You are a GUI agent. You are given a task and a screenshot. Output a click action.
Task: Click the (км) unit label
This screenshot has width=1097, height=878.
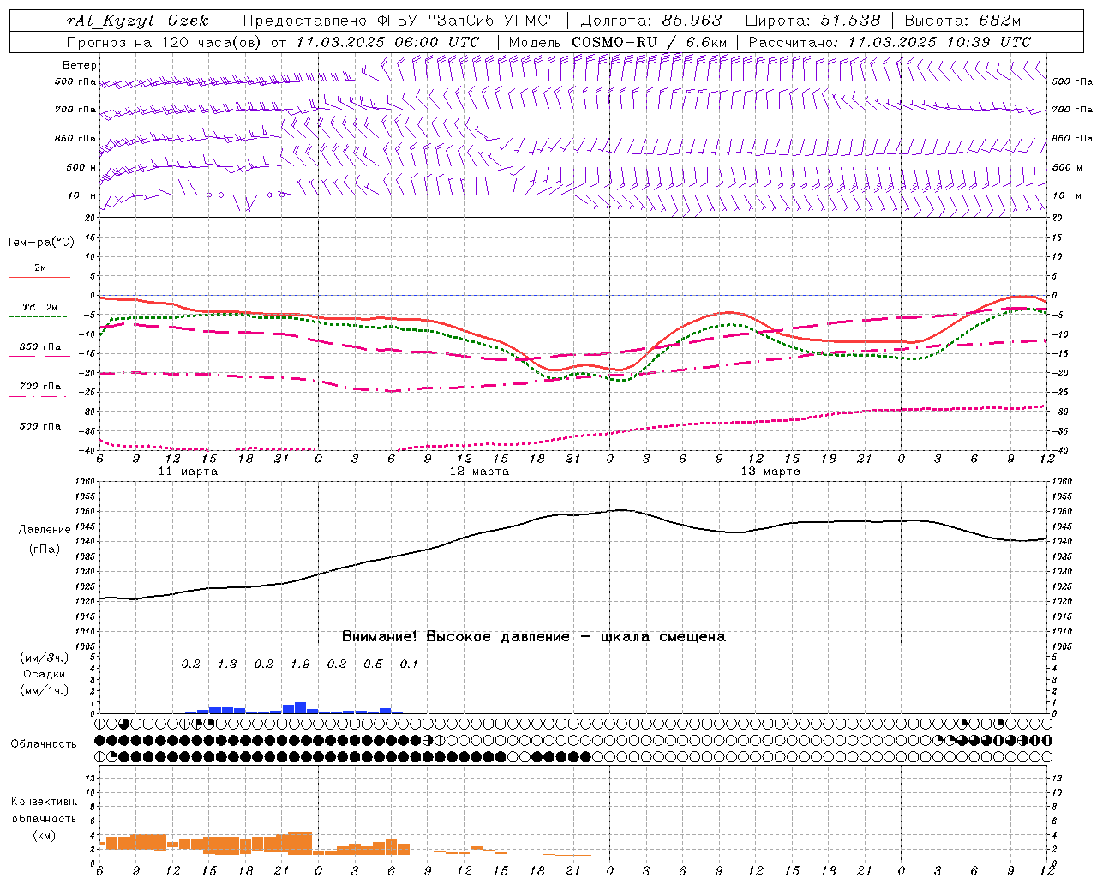coord(45,835)
